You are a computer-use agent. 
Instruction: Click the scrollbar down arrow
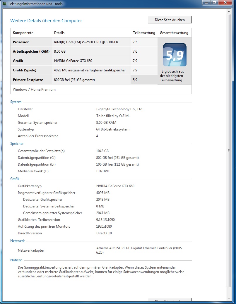pos(229,298)
